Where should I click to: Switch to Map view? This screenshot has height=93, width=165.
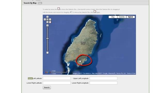(x=113, y=17)
